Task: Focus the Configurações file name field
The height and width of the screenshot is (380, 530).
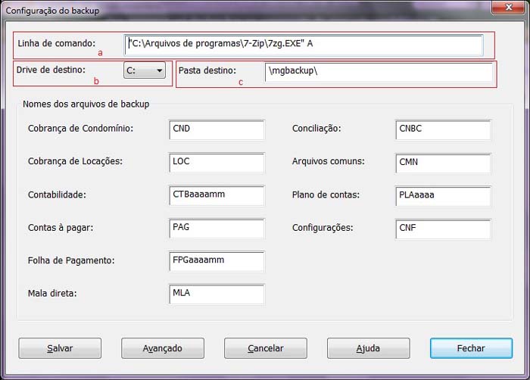Action: click(443, 229)
